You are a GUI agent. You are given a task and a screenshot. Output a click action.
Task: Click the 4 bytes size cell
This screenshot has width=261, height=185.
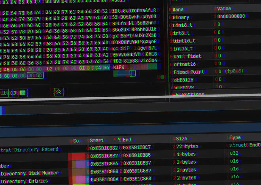click(186, 154)
